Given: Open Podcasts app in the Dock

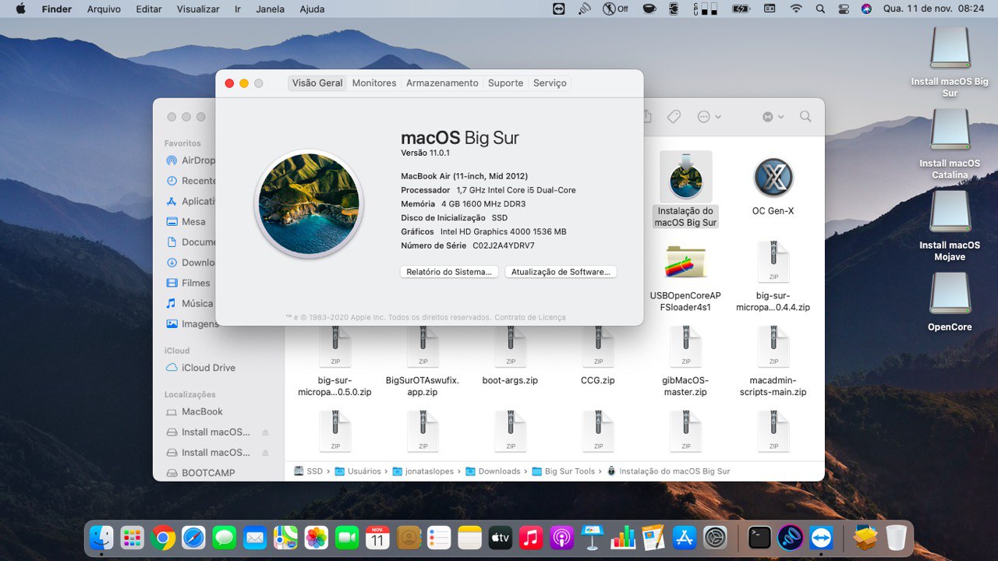Looking at the screenshot, I should tap(561, 538).
